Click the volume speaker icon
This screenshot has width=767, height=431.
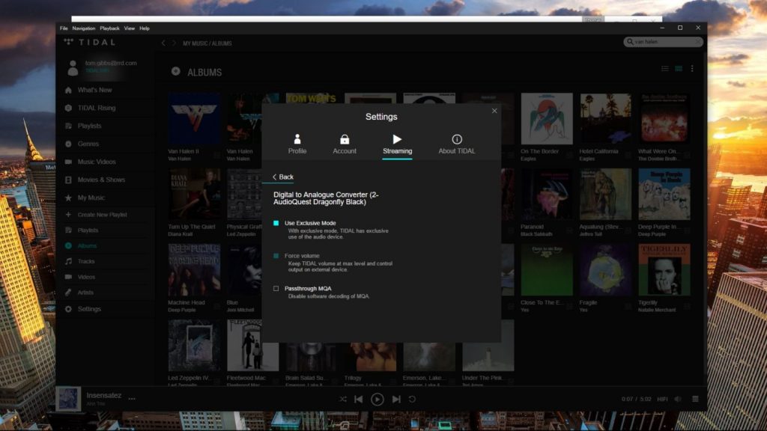point(679,400)
